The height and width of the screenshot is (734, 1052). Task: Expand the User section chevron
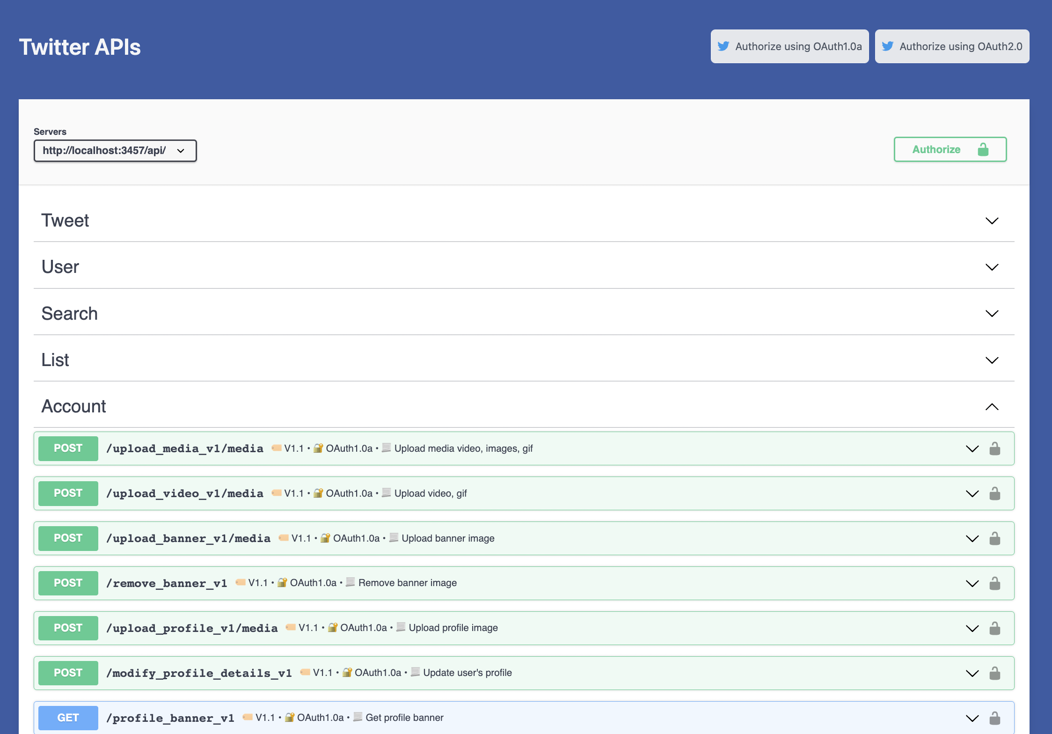pos(992,267)
